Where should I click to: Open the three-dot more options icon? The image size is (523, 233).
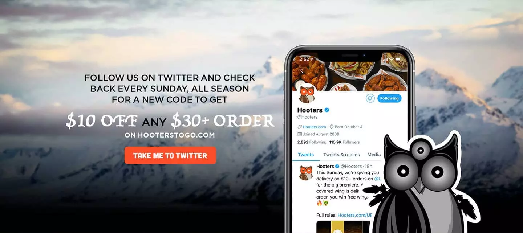click(397, 71)
